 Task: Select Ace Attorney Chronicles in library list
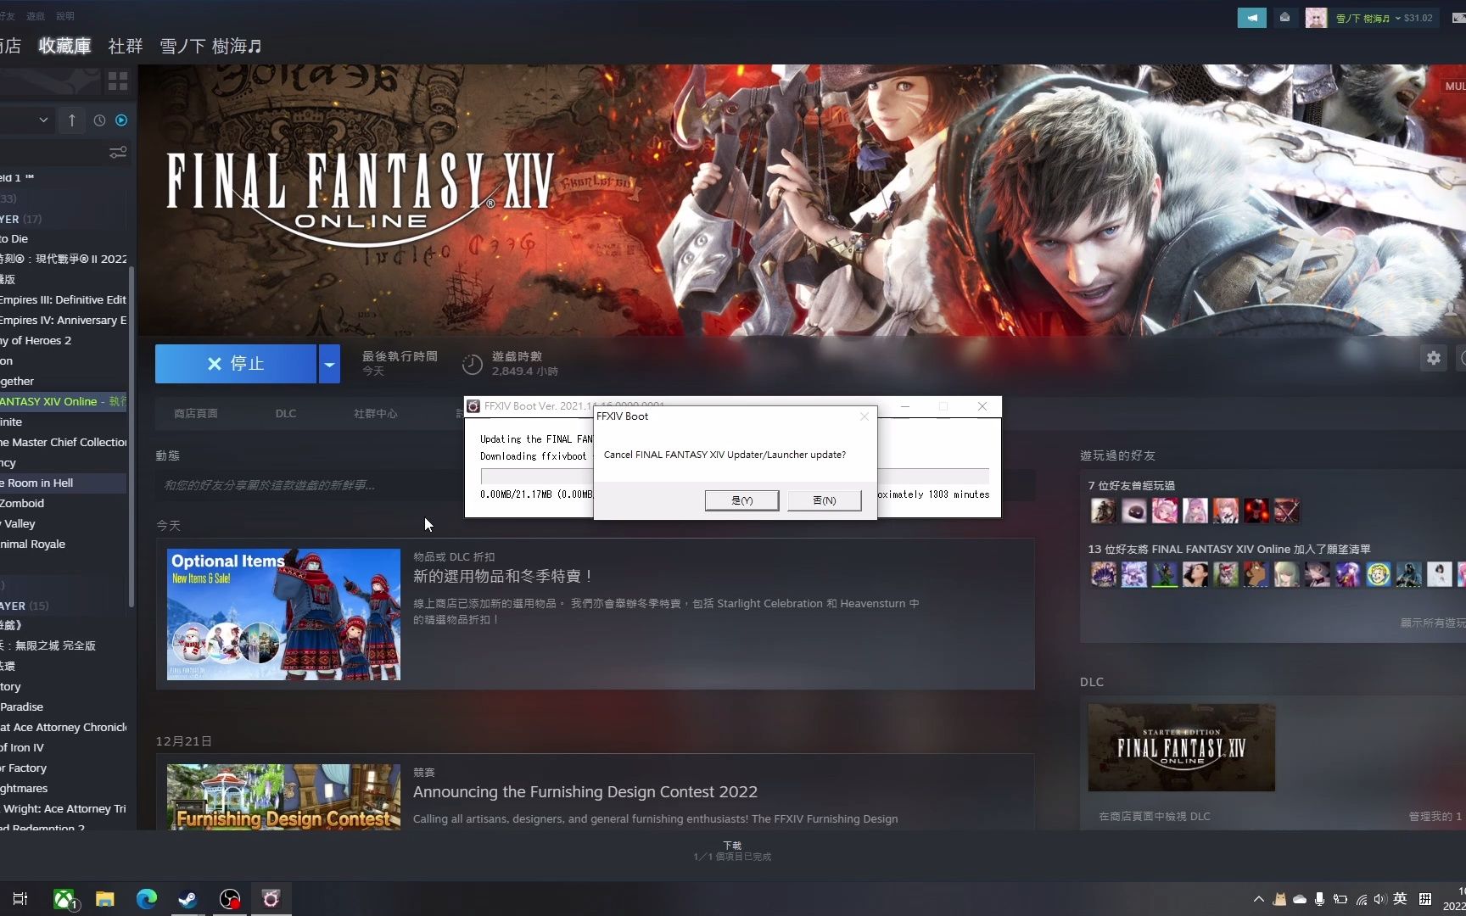click(x=63, y=727)
